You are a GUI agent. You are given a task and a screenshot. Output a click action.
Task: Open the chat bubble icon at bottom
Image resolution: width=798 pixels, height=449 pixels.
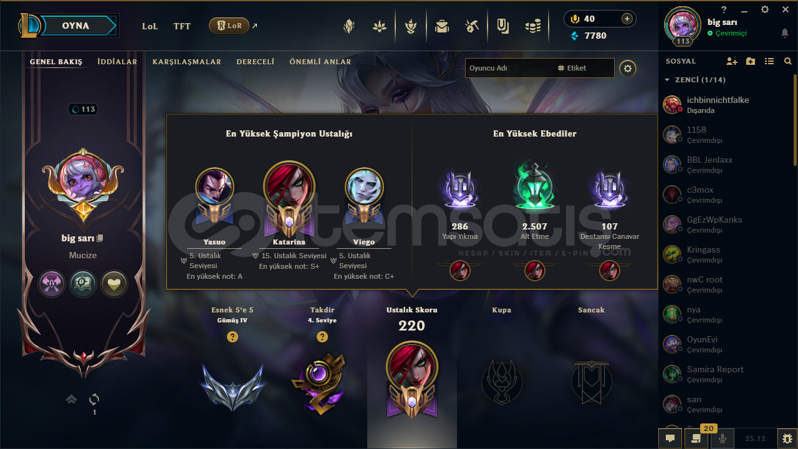(670, 438)
